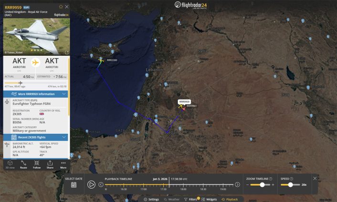This screenshot has width=337, height=202.
Task: Select the RRR2300 aircraft near Cyprus
Action: (x=101, y=61)
